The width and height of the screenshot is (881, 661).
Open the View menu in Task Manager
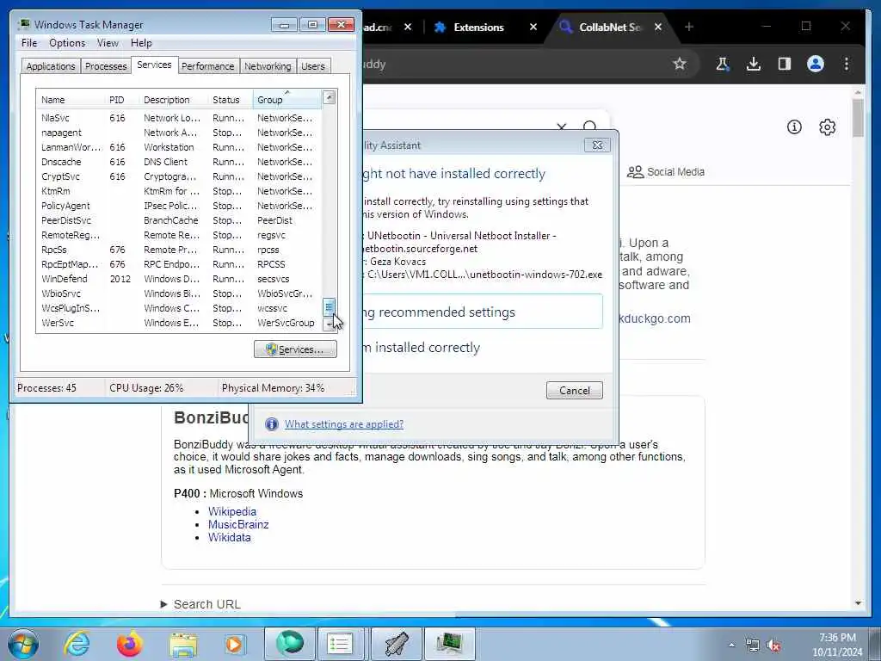click(x=108, y=43)
